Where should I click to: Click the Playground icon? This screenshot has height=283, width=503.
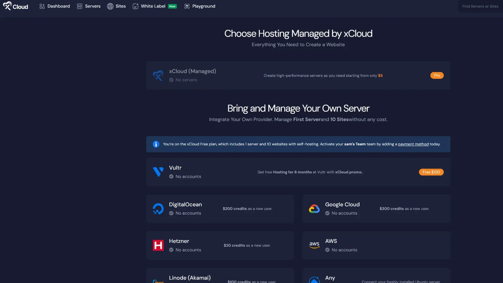[x=187, y=6]
